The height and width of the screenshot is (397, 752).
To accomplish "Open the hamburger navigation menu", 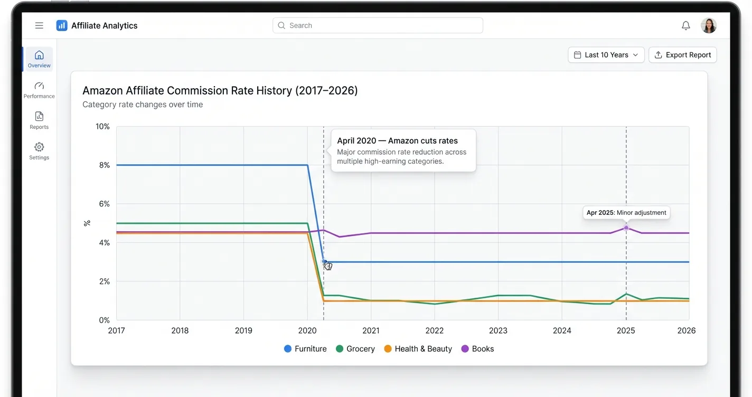I will pos(39,25).
